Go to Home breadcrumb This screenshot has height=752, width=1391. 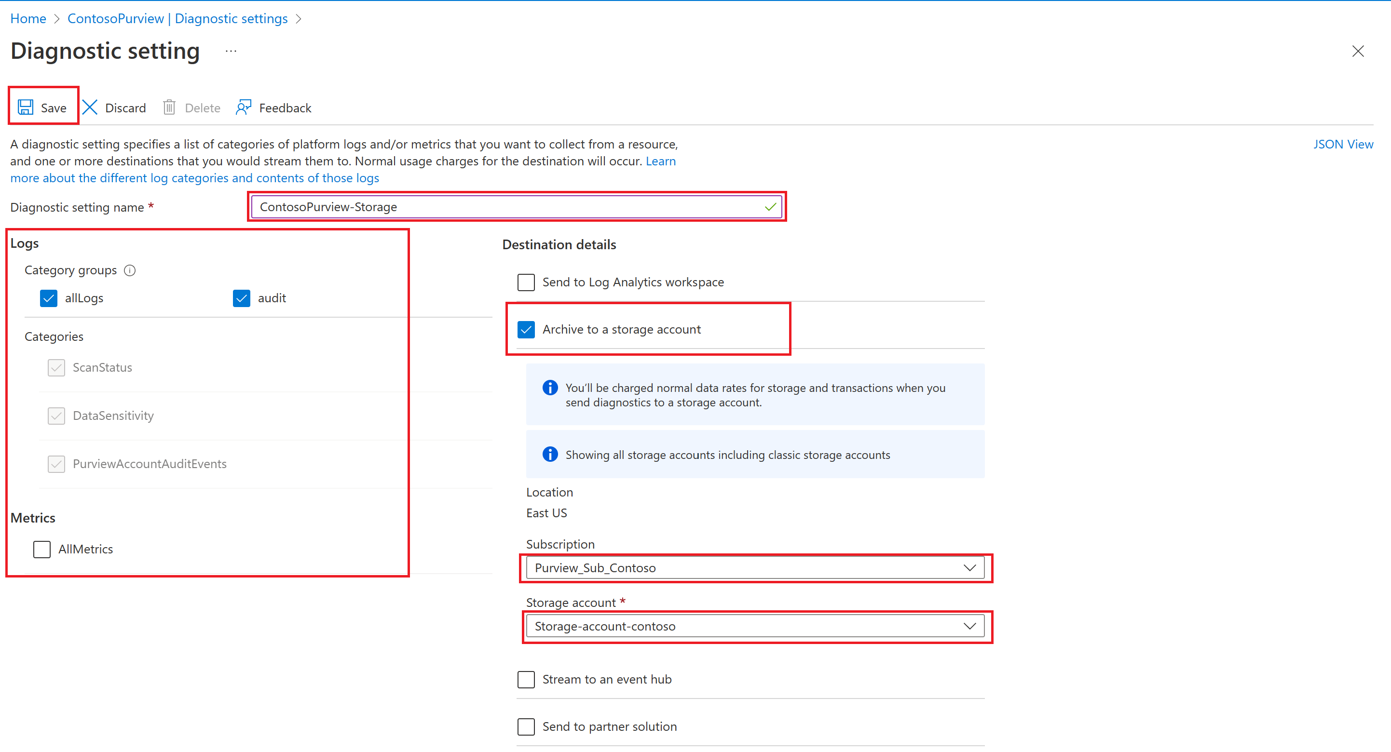coord(28,18)
